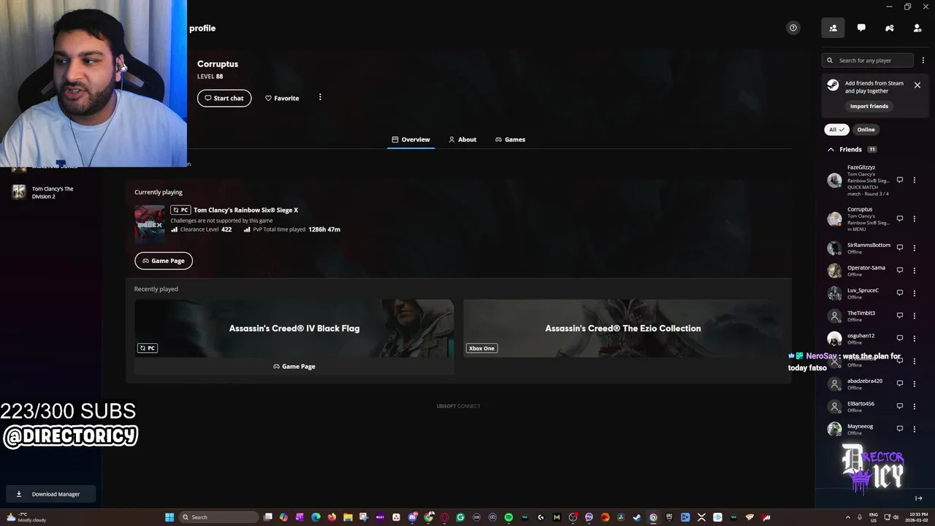Select the All friends filter
This screenshot has width=935, height=526.
tap(836, 129)
